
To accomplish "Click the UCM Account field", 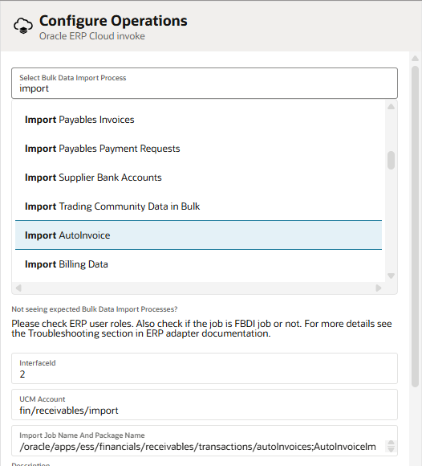I will point(205,404).
